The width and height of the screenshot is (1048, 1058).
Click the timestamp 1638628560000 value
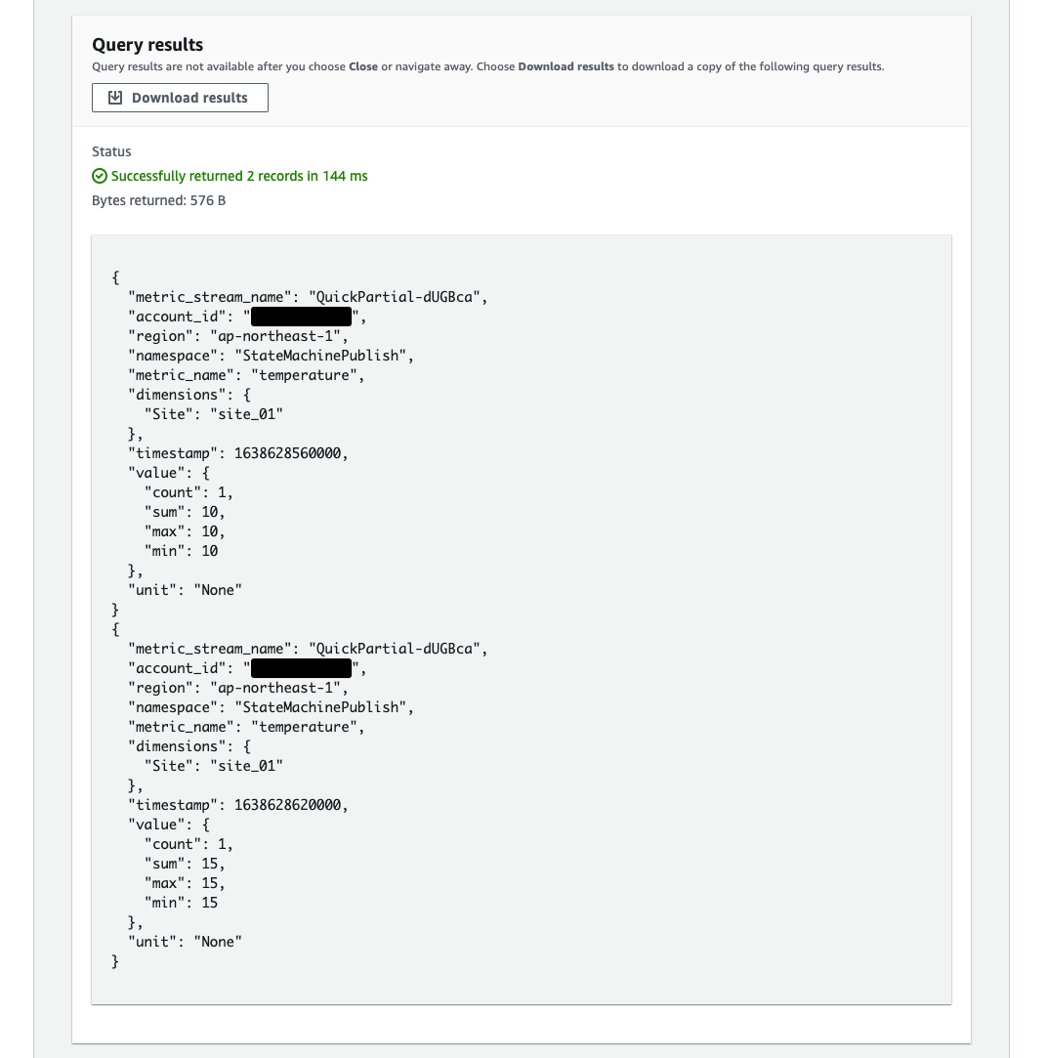click(287, 453)
